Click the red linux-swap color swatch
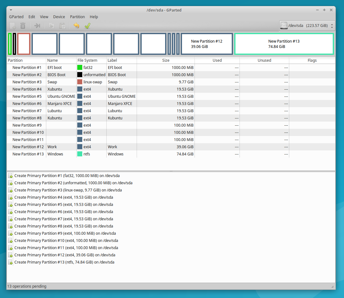 click(x=80, y=82)
